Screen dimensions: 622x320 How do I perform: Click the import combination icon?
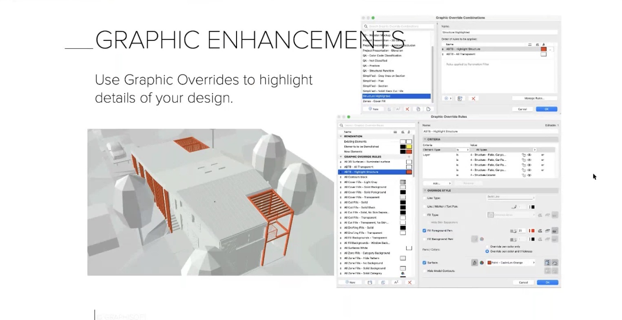(418, 109)
